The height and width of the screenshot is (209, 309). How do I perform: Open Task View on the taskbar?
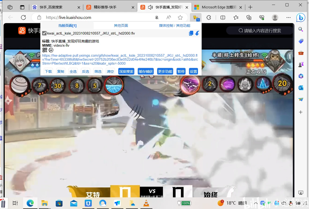[15, 203]
